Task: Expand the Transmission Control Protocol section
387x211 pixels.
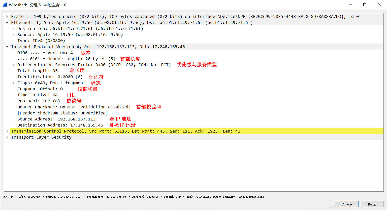Action: [x=7, y=131]
